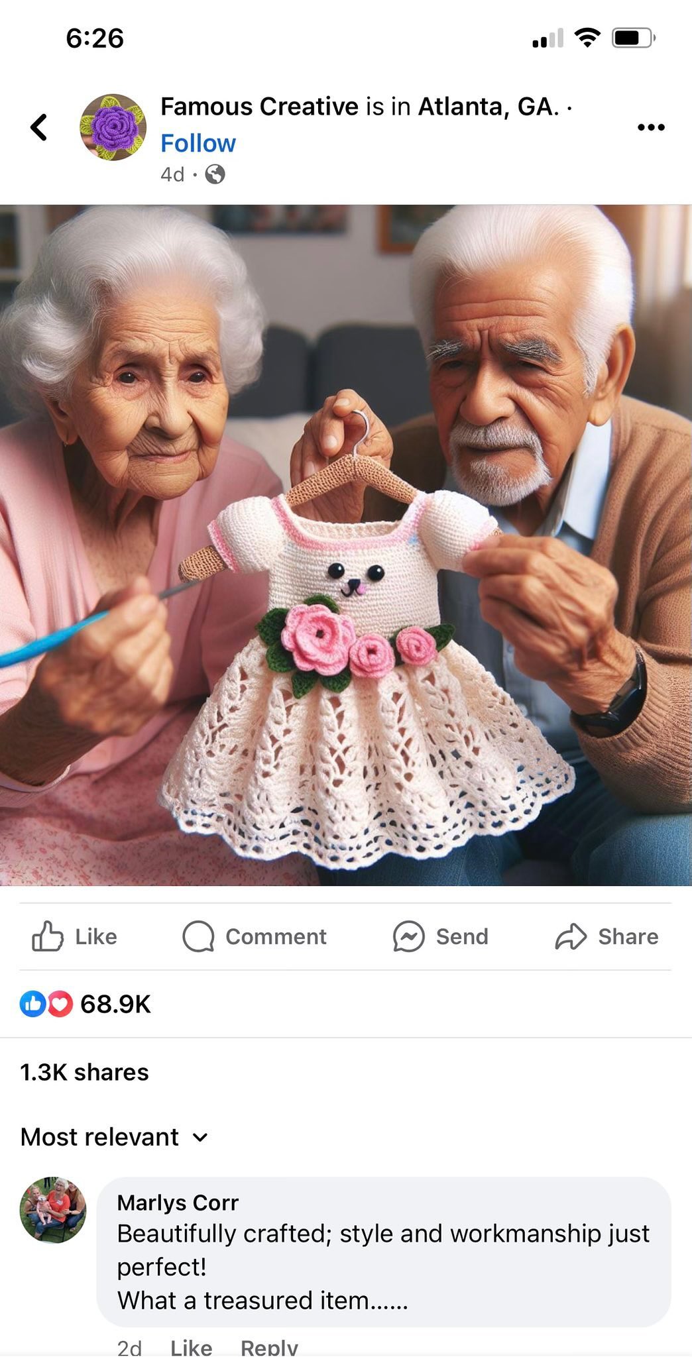
Task: Like Marlys Corr's comment
Action: click(191, 1346)
